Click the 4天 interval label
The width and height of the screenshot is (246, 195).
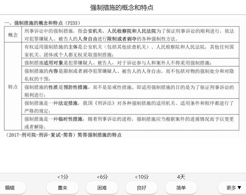181,177
